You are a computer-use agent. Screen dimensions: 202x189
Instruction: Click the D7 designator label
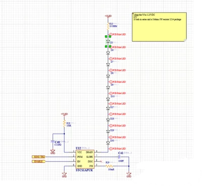(x=112, y=62)
